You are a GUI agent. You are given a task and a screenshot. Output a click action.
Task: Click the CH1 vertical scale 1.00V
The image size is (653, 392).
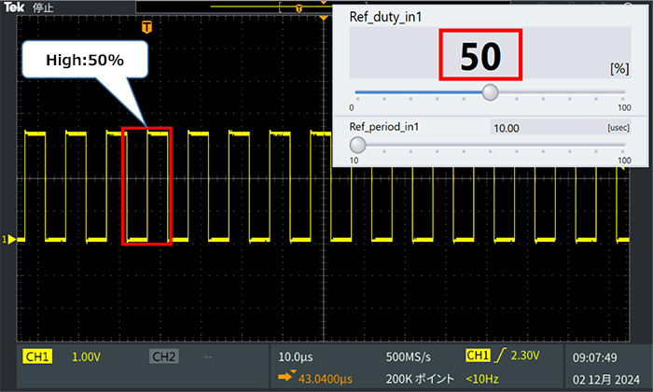86,357
